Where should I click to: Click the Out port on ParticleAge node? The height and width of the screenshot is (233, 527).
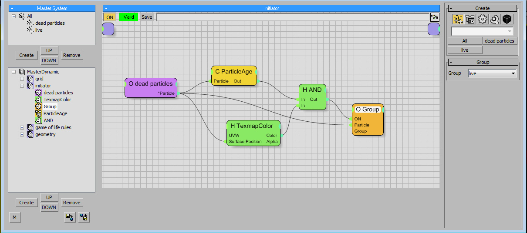(237, 81)
